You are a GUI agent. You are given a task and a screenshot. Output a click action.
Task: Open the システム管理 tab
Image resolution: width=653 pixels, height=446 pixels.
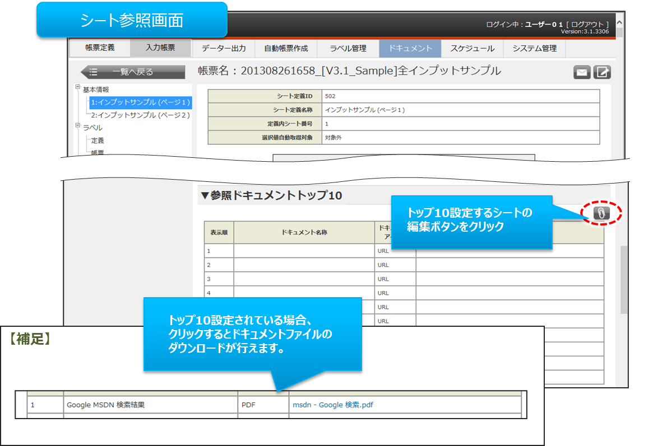534,49
